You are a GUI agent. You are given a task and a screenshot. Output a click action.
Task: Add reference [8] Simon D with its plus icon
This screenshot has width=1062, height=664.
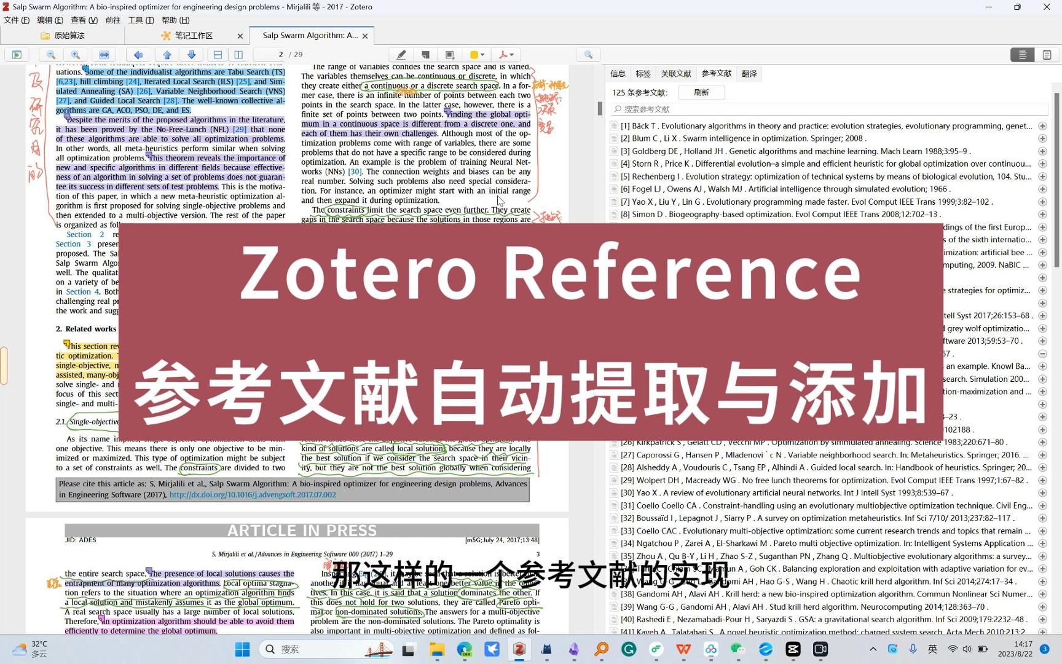pyautogui.click(x=1042, y=215)
